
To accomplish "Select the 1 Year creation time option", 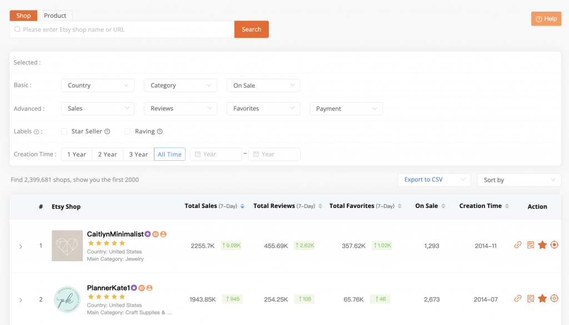I will (77, 154).
